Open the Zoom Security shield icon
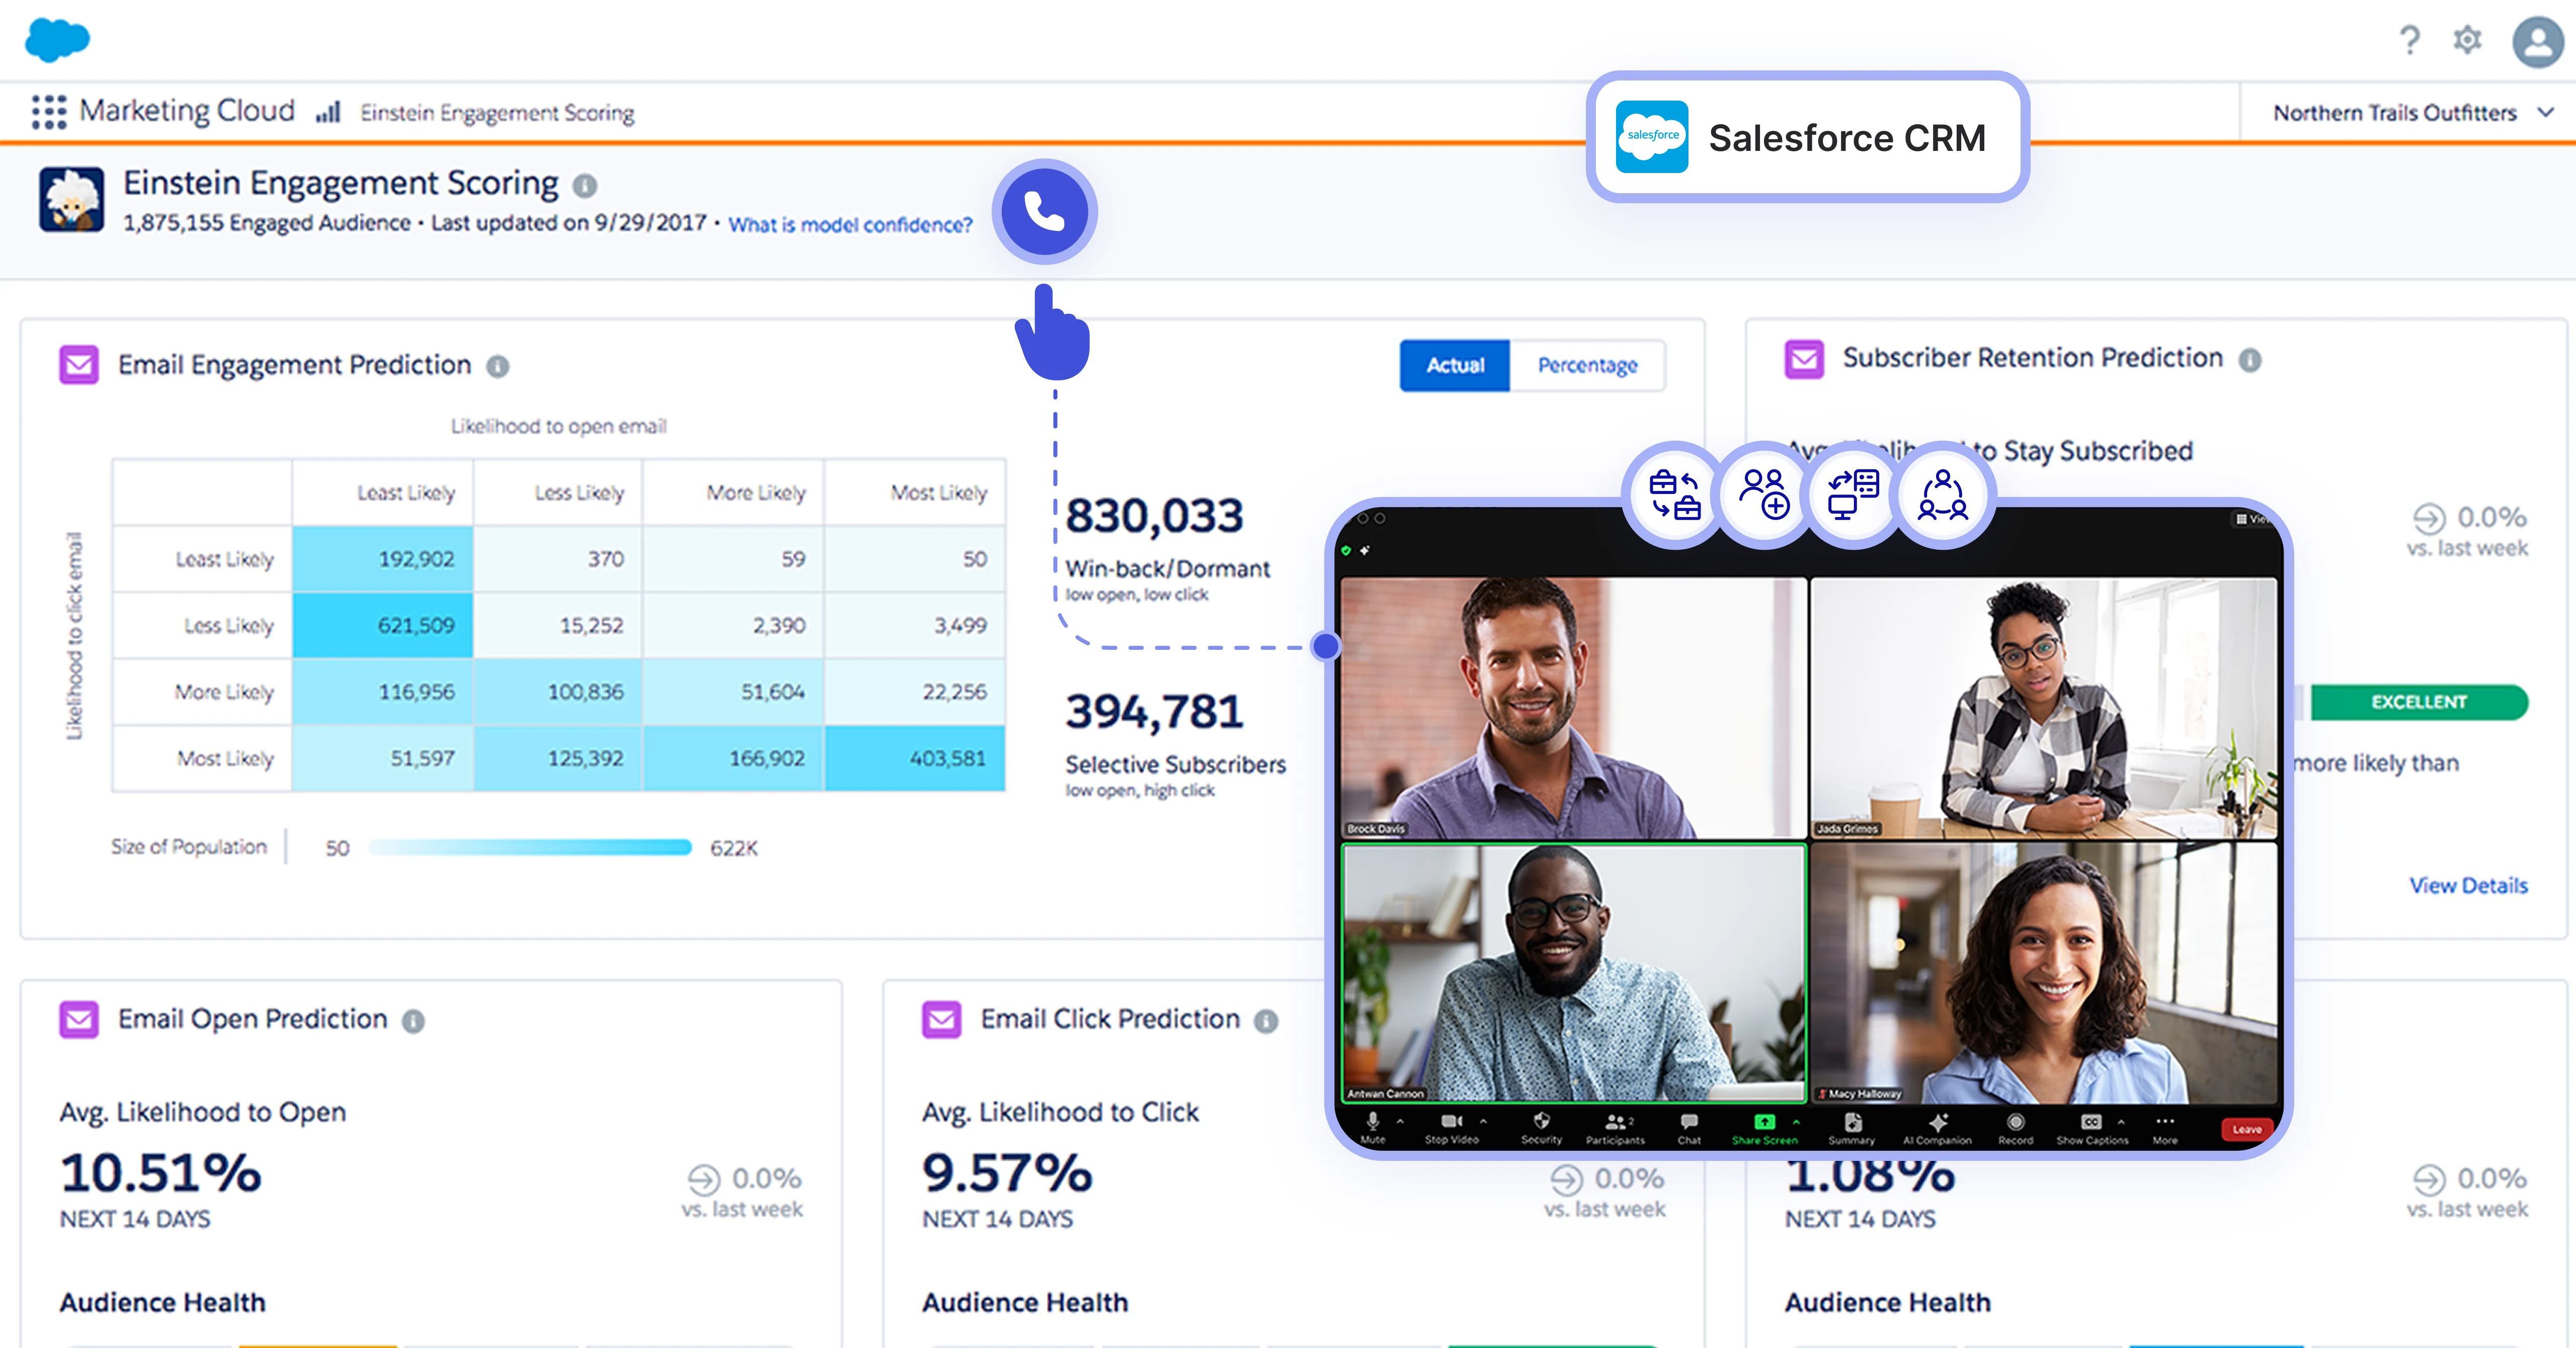Screen dimensions: 2576x1348 click(1541, 1122)
